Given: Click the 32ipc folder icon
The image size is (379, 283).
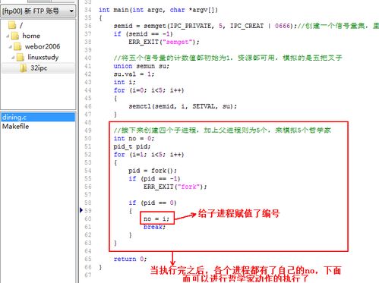Looking at the screenshot, I should click(24, 68).
